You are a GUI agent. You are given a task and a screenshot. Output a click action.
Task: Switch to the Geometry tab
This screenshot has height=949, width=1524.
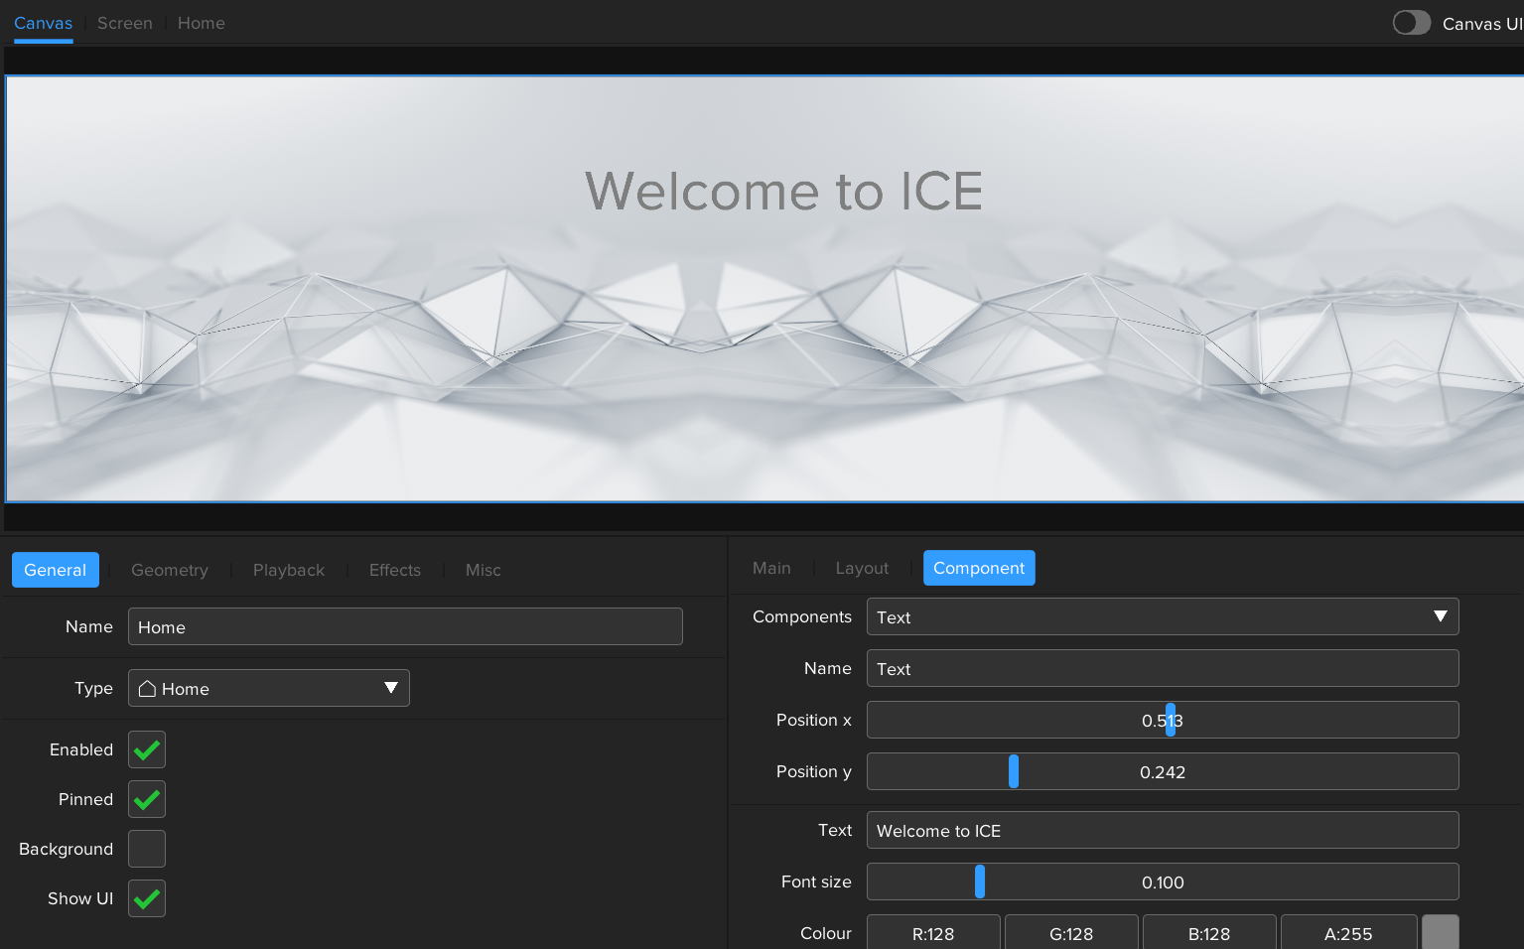point(170,570)
